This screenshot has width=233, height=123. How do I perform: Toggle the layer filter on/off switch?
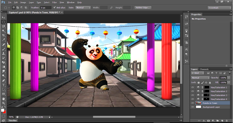pos(229,73)
